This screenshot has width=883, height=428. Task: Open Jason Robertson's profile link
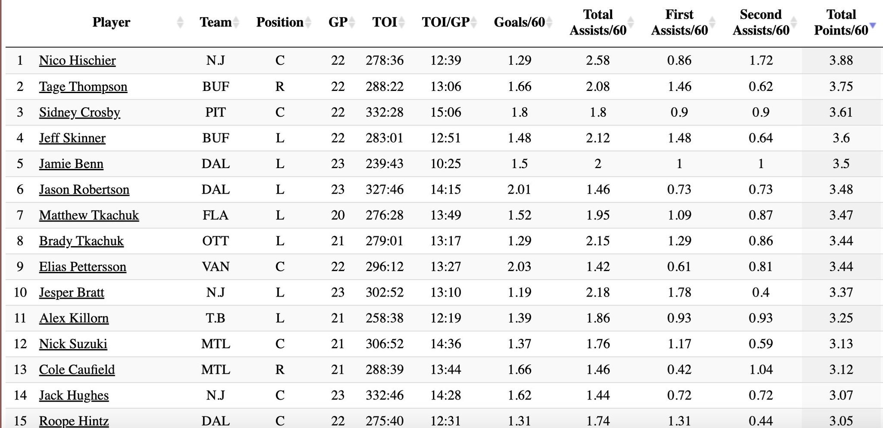(x=84, y=190)
